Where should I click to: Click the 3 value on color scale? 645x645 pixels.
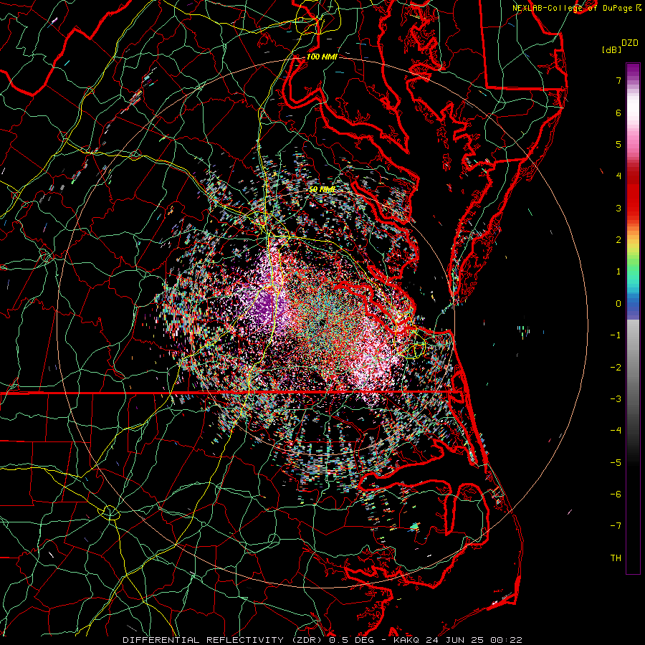pos(618,208)
